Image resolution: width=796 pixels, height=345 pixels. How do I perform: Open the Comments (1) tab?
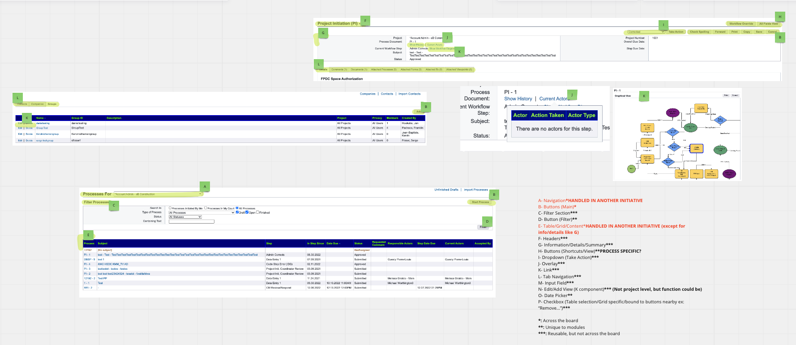click(x=339, y=69)
